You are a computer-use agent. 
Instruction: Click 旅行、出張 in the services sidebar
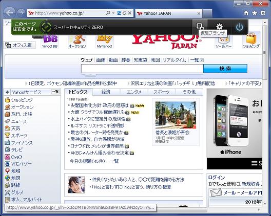pos(22,114)
